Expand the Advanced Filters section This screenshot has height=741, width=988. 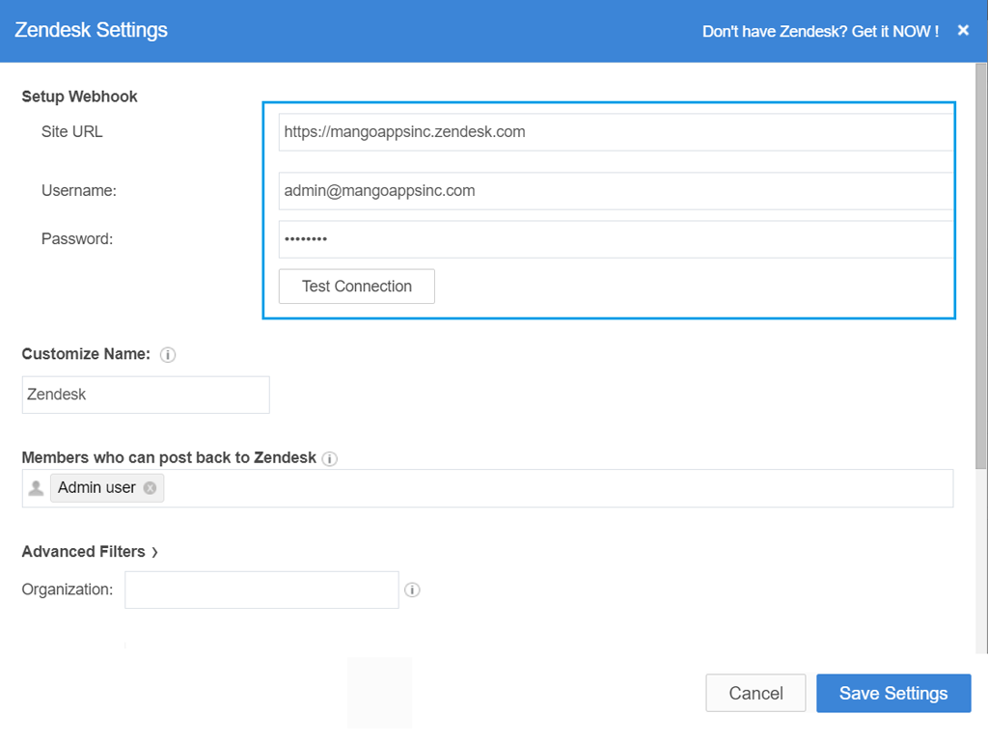pyautogui.click(x=90, y=551)
